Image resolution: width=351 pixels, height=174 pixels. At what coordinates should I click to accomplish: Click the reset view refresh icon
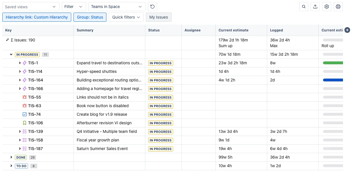coord(152,7)
